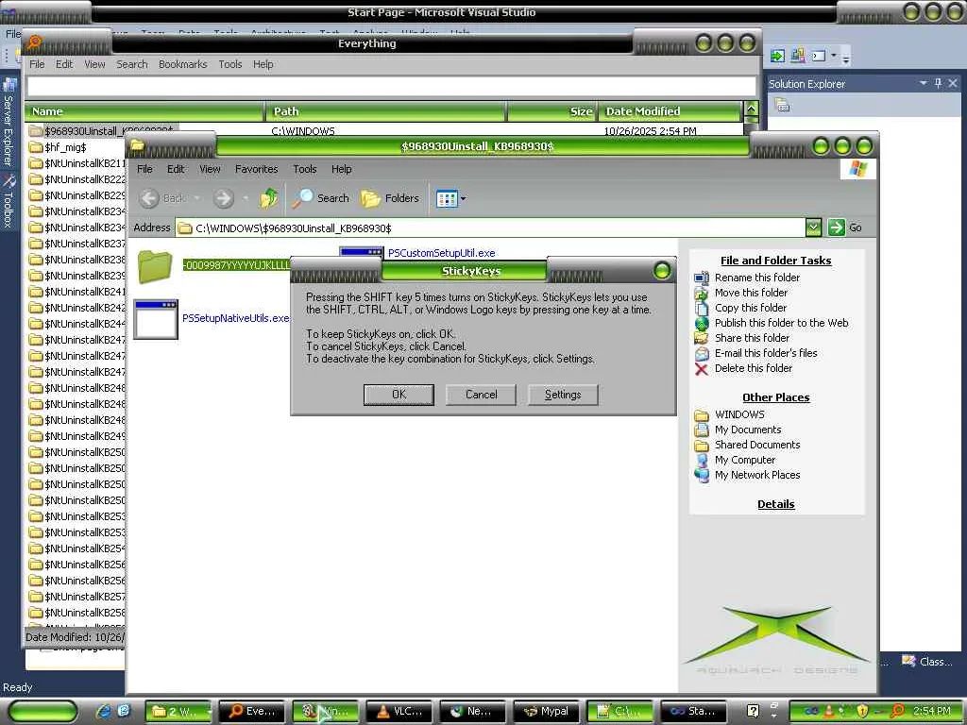Pin the Solution Explorer panel
The width and height of the screenshot is (967, 725).
[938, 83]
